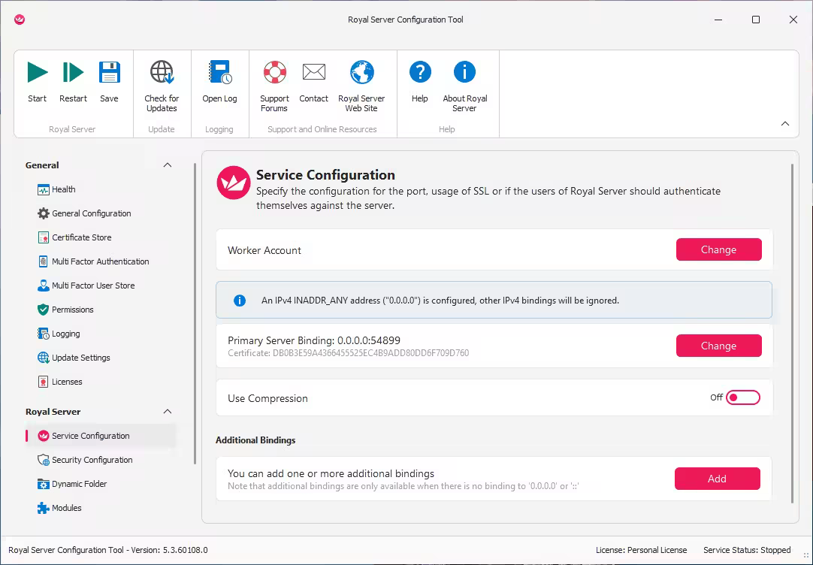The height and width of the screenshot is (565, 813).
Task: Collapse the Royal Server section chevron
Action: click(x=168, y=412)
